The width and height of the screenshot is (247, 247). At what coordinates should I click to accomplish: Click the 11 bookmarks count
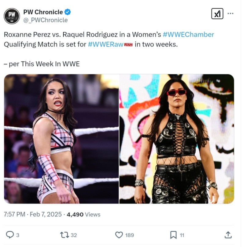[182, 235]
